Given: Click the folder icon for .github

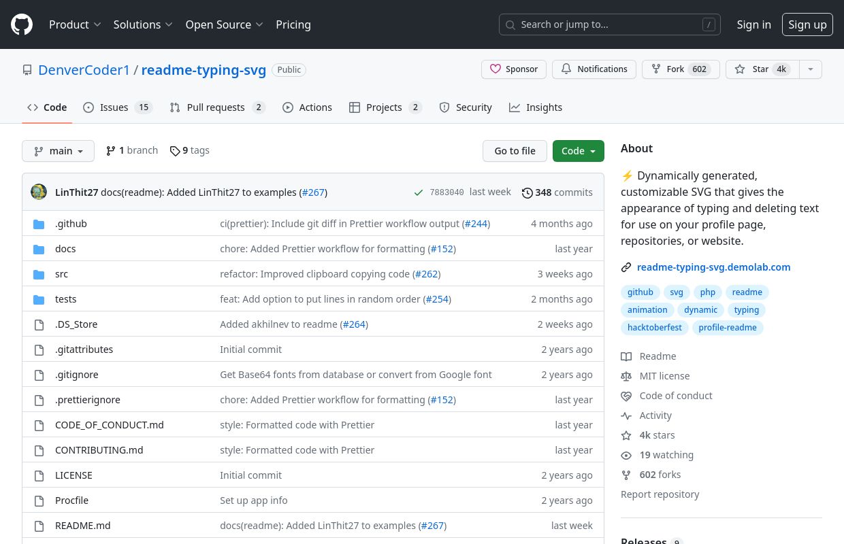Looking at the screenshot, I should point(39,224).
